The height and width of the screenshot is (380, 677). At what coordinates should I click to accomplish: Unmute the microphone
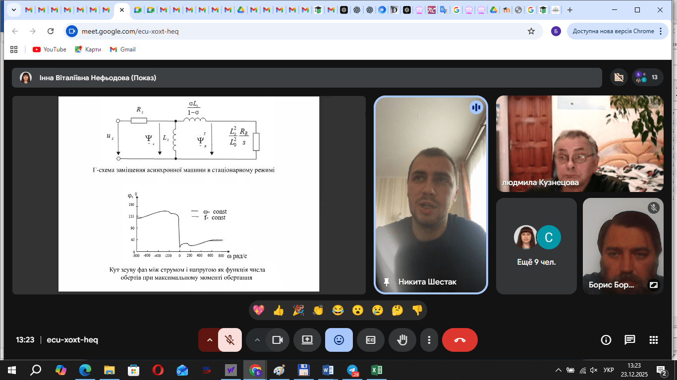[x=229, y=340]
